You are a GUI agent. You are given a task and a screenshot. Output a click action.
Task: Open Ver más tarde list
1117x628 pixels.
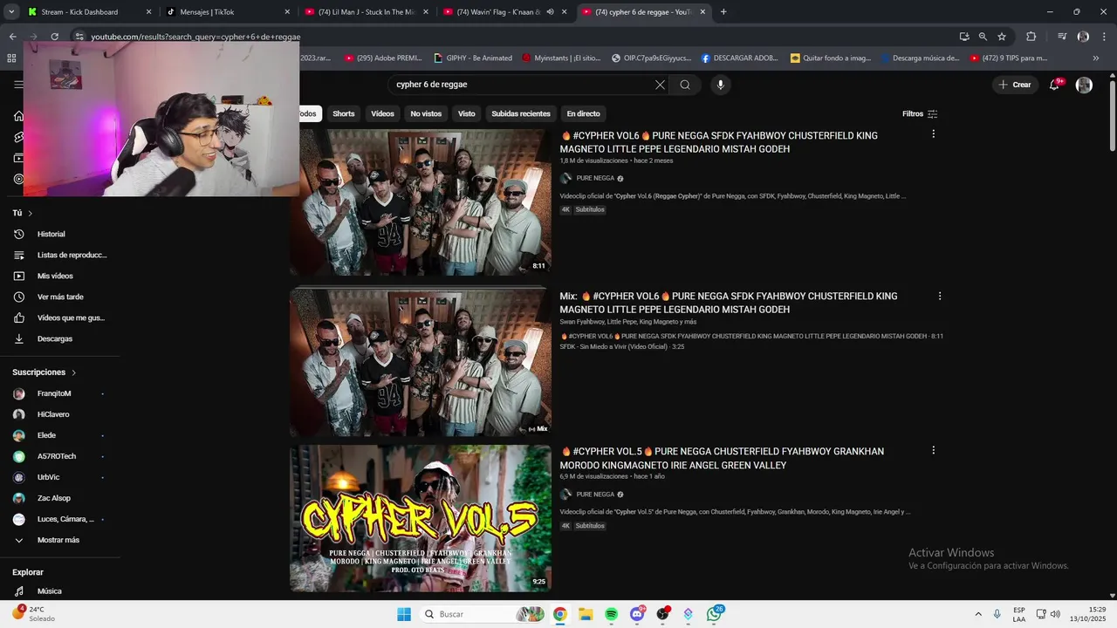pos(60,297)
